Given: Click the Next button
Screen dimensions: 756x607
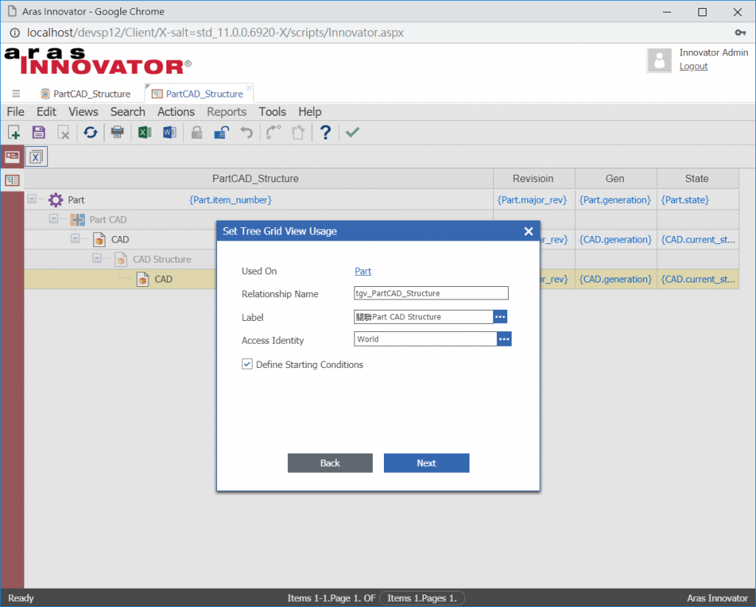Looking at the screenshot, I should 427,463.
